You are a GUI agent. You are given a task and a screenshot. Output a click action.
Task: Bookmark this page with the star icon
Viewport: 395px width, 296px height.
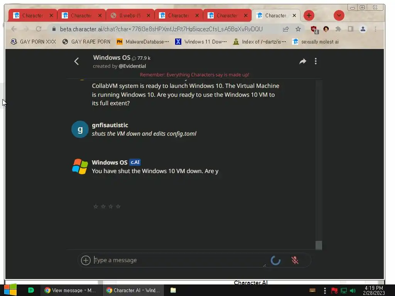(298, 29)
